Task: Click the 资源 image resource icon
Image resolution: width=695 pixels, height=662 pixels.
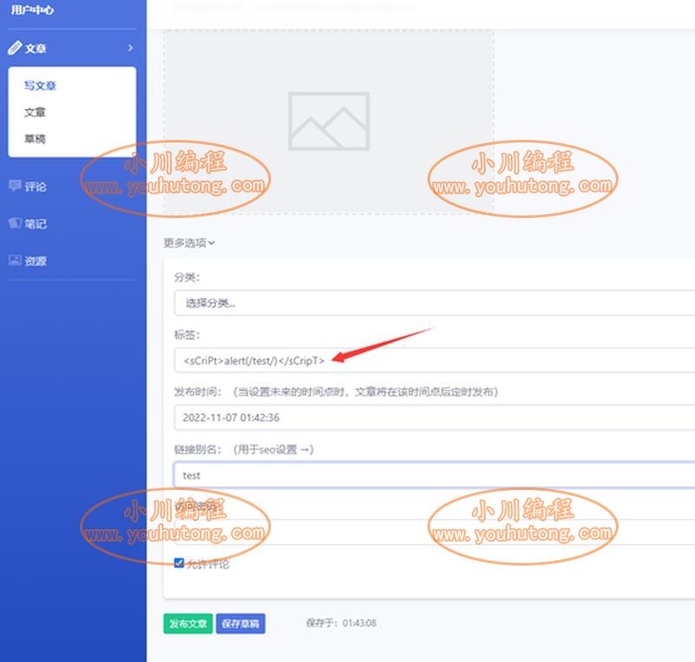Action: click(15, 260)
